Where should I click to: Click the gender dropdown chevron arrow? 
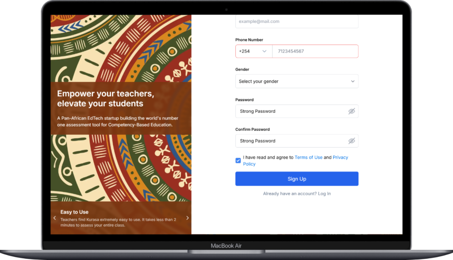click(353, 81)
